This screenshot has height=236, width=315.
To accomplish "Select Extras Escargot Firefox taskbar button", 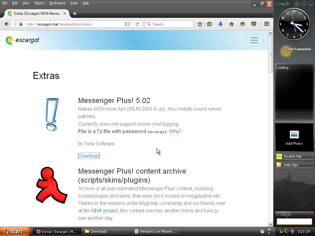I will coord(57,231).
